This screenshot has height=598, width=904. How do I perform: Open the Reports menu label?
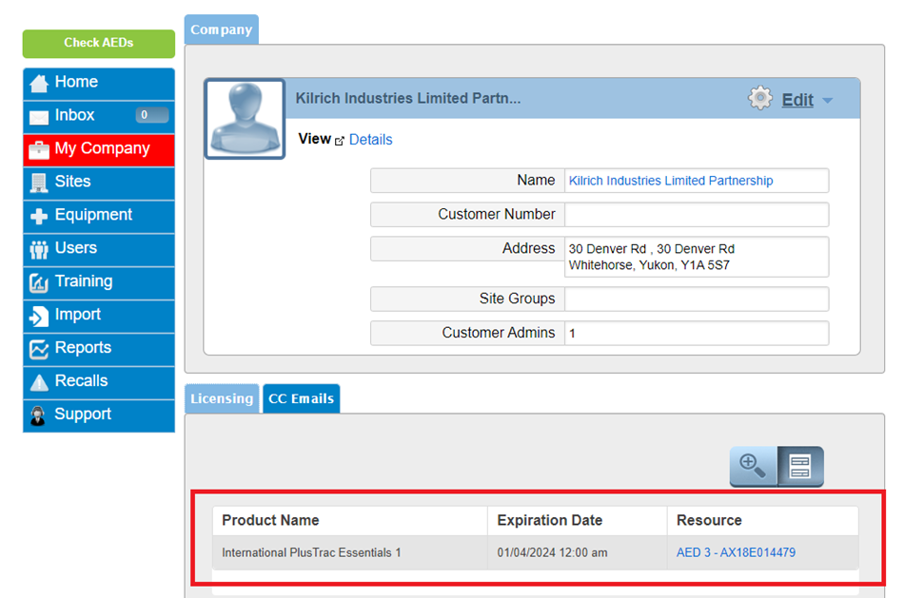83,348
